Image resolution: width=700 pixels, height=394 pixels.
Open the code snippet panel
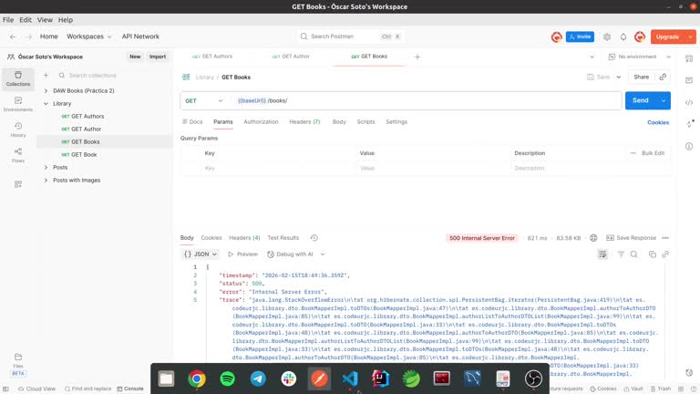(689, 103)
